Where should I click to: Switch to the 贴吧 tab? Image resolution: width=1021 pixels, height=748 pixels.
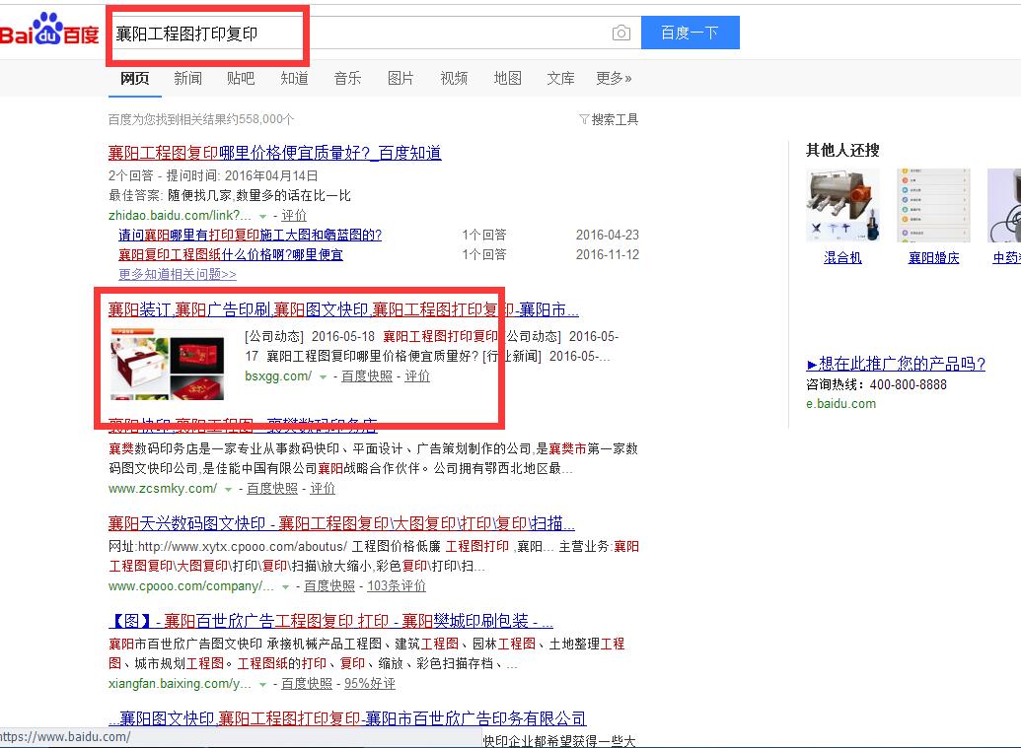click(x=241, y=78)
